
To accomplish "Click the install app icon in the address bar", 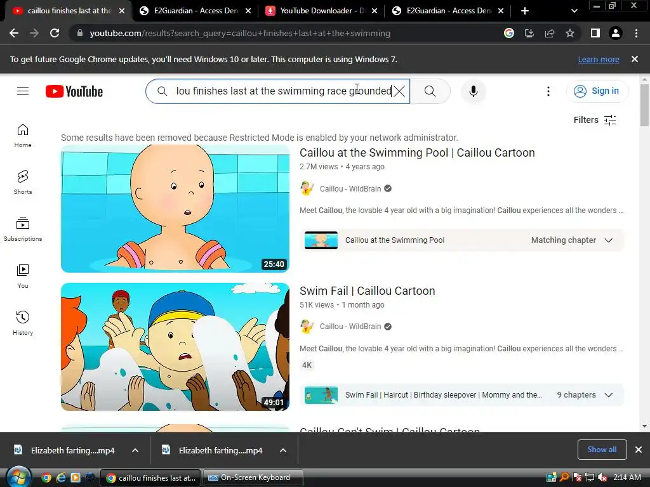I will pyautogui.click(x=529, y=33).
